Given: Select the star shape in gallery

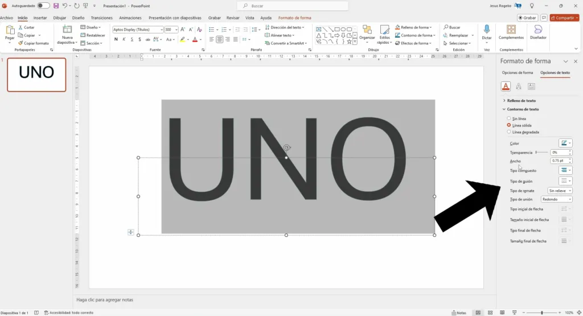Looking at the screenshot, I should 349,42.
